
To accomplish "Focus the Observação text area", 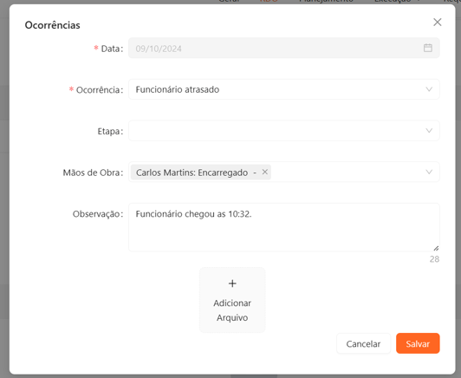I will coord(284,227).
